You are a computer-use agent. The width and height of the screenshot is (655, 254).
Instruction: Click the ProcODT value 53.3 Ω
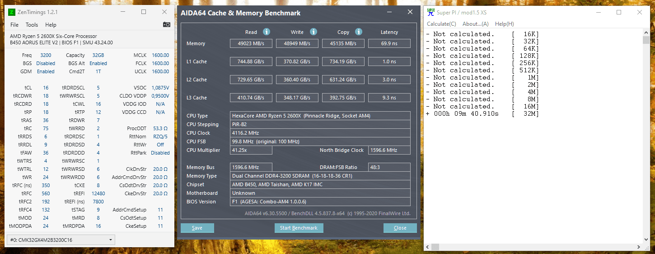point(160,128)
